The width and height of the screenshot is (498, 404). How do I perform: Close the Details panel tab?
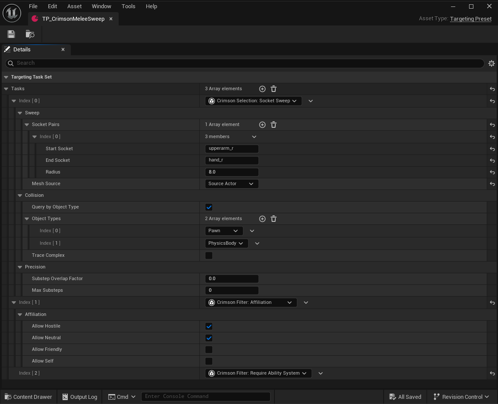[63, 50]
